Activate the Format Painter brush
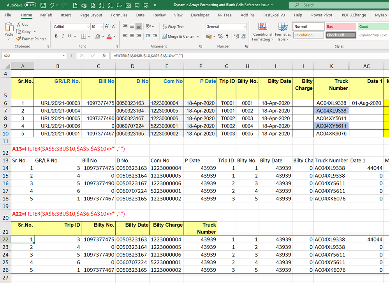 [31, 38]
